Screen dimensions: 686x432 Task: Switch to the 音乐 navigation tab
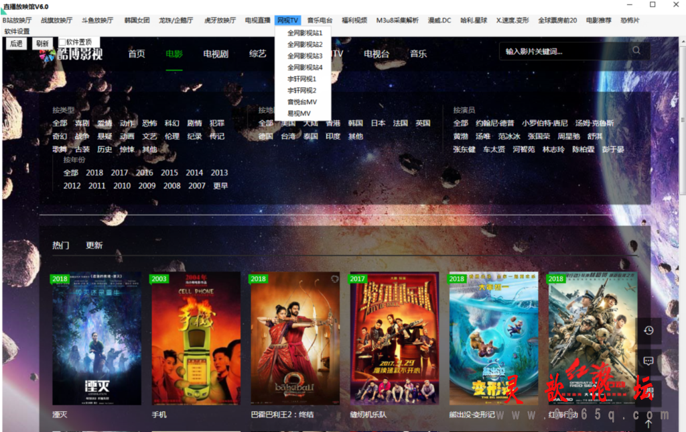pyautogui.click(x=418, y=54)
